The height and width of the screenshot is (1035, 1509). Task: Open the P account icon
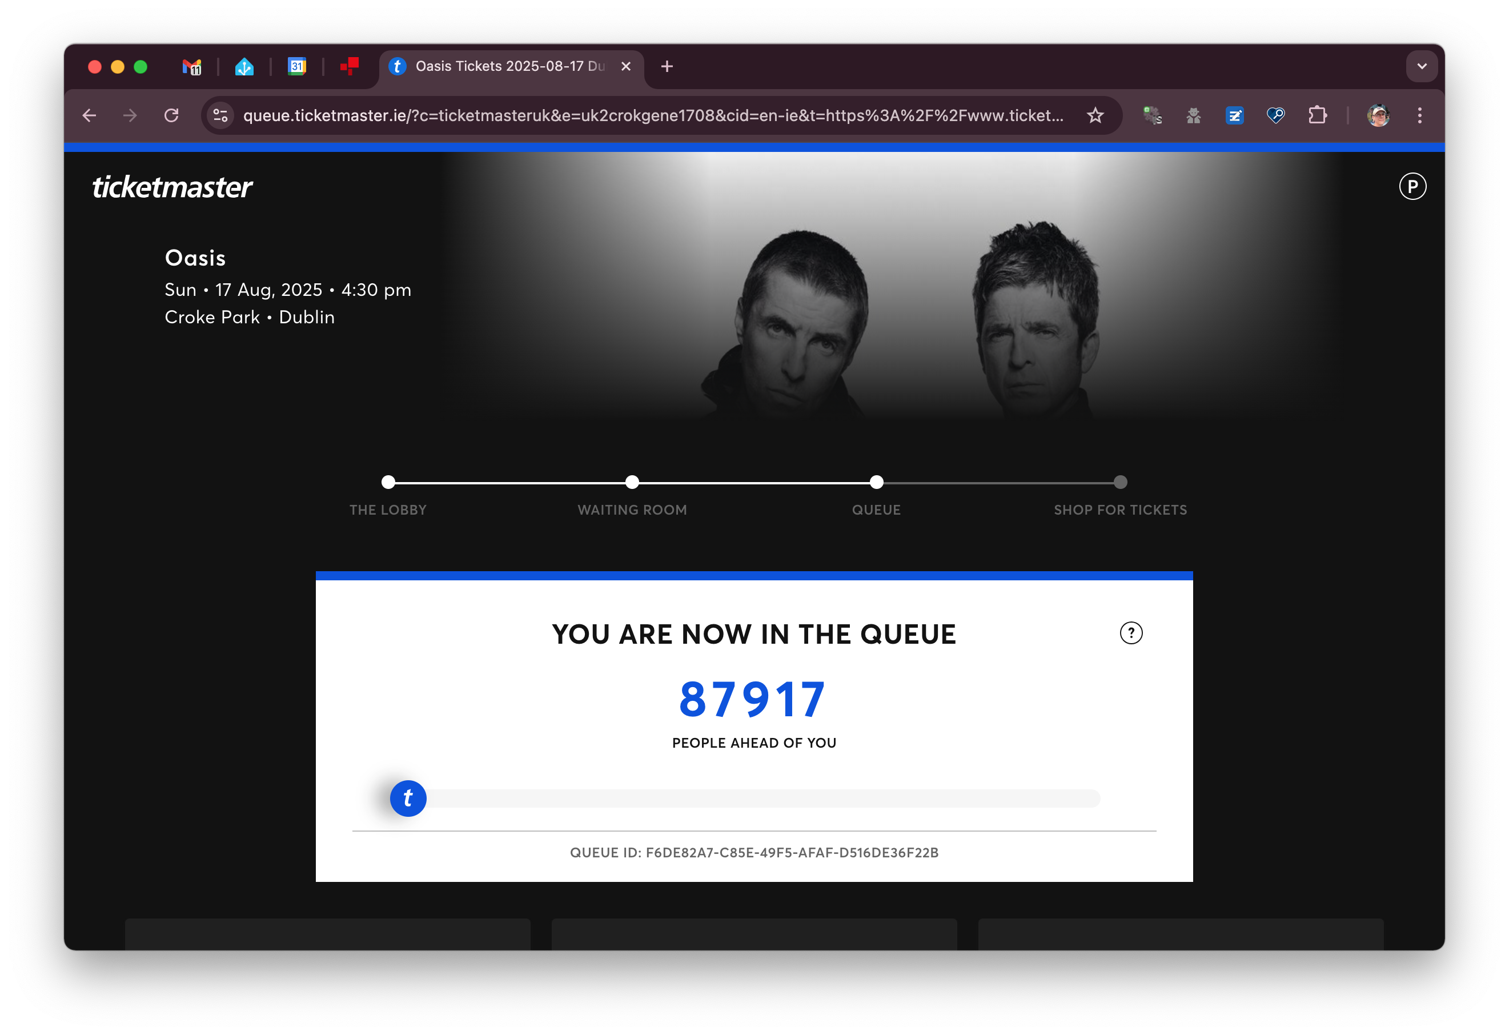click(x=1412, y=186)
